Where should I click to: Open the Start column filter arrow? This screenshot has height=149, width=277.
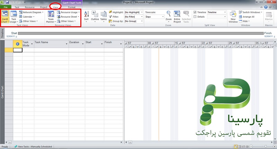[x=102, y=44]
